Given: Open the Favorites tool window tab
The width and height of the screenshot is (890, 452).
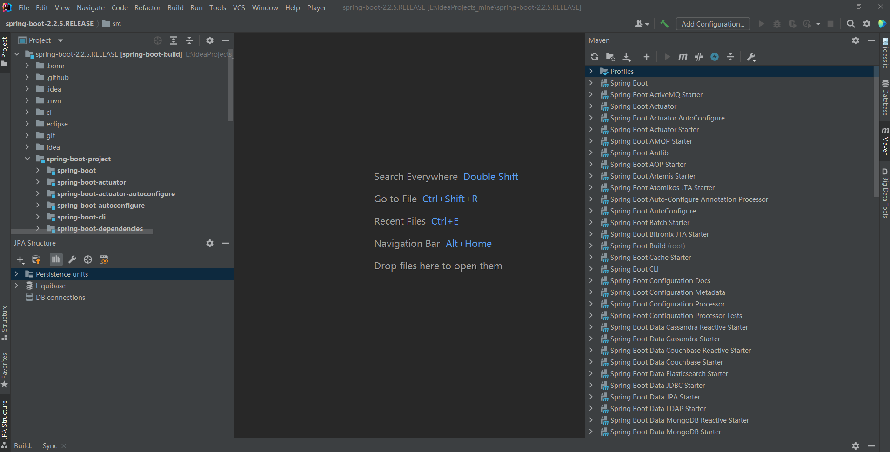Looking at the screenshot, I should pyautogui.click(x=5, y=370).
